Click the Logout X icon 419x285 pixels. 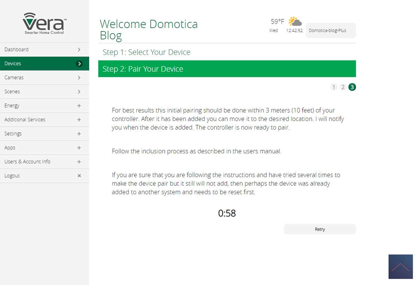pyautogui.click(x=79, y=176)
